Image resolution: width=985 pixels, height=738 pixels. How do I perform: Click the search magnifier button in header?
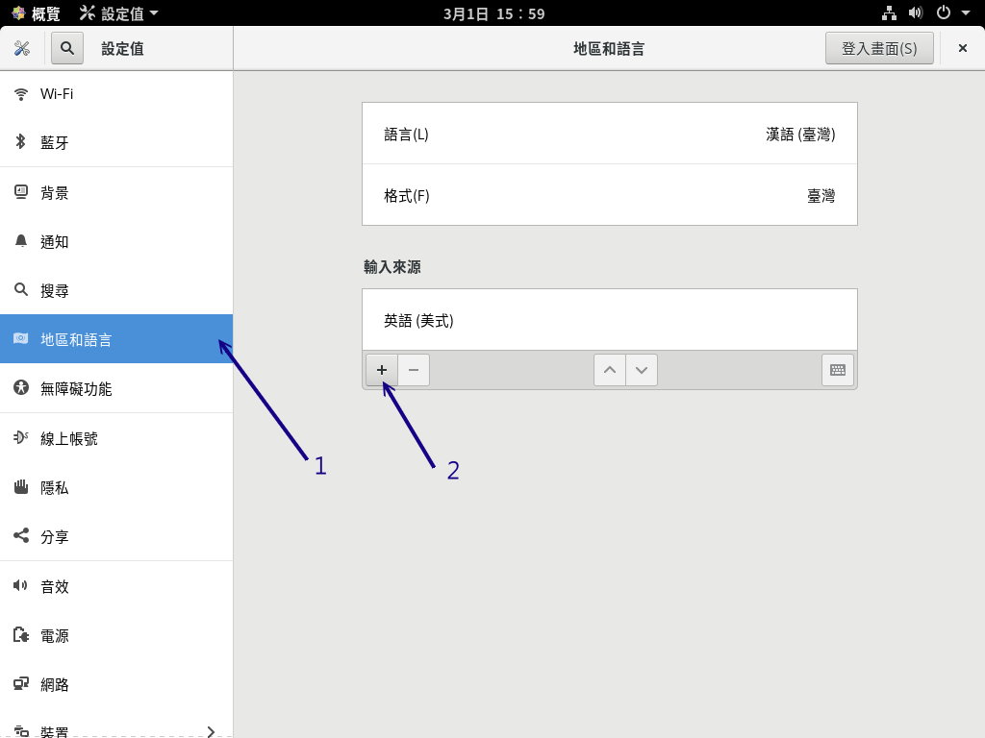point(67,48)
